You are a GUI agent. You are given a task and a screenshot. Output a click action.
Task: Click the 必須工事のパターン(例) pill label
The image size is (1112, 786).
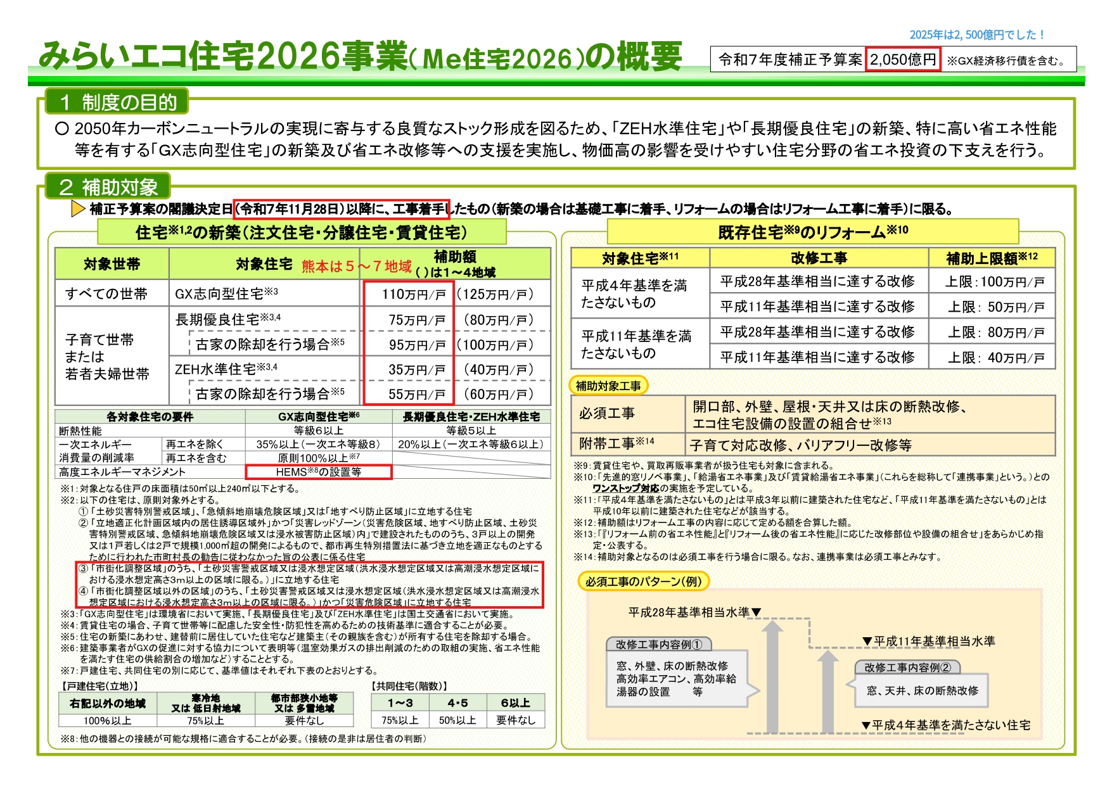coord(643,581)
